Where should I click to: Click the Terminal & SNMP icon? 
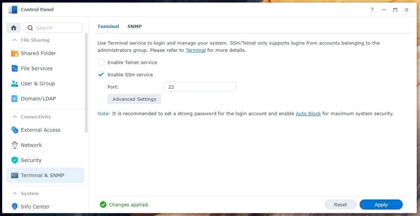point(15,175)
